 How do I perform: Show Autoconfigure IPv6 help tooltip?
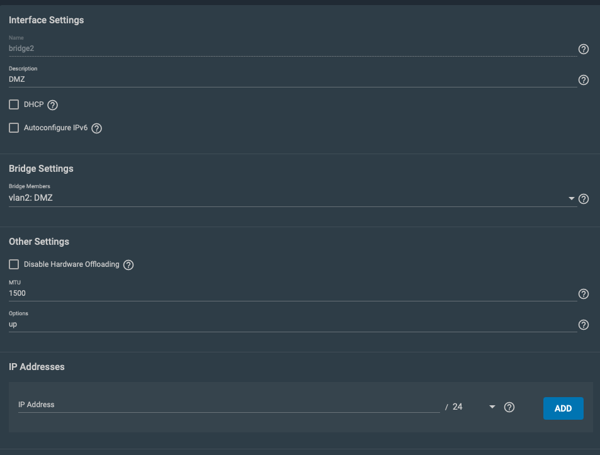[97, 128]
